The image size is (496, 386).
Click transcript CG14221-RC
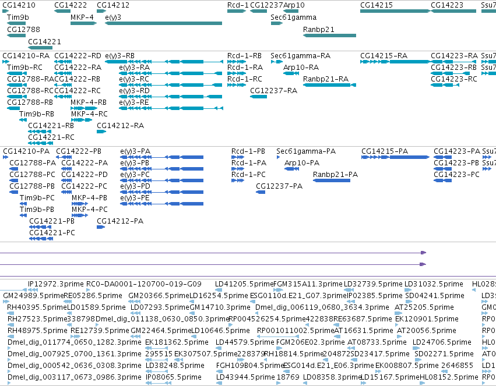[40, 143]
